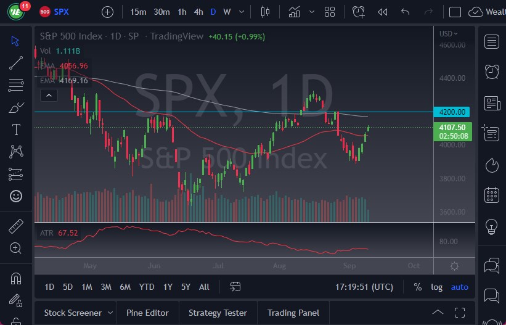The height and width of the screenshot is (325, 506).
Task: Add a symbol to compare
Action: coord(107,12)
